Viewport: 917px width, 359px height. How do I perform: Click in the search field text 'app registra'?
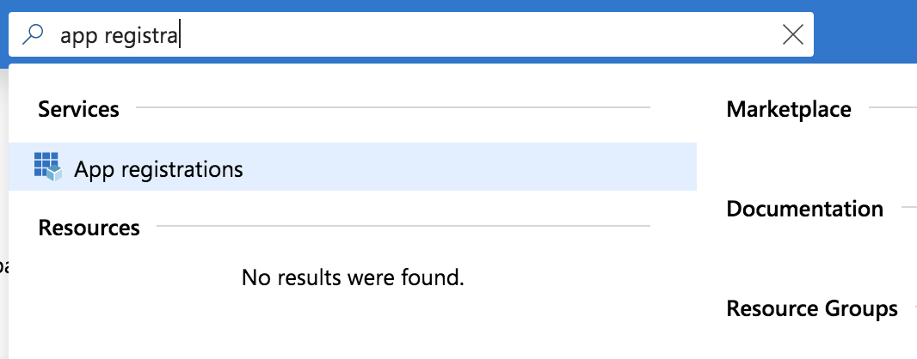(119, 35)
